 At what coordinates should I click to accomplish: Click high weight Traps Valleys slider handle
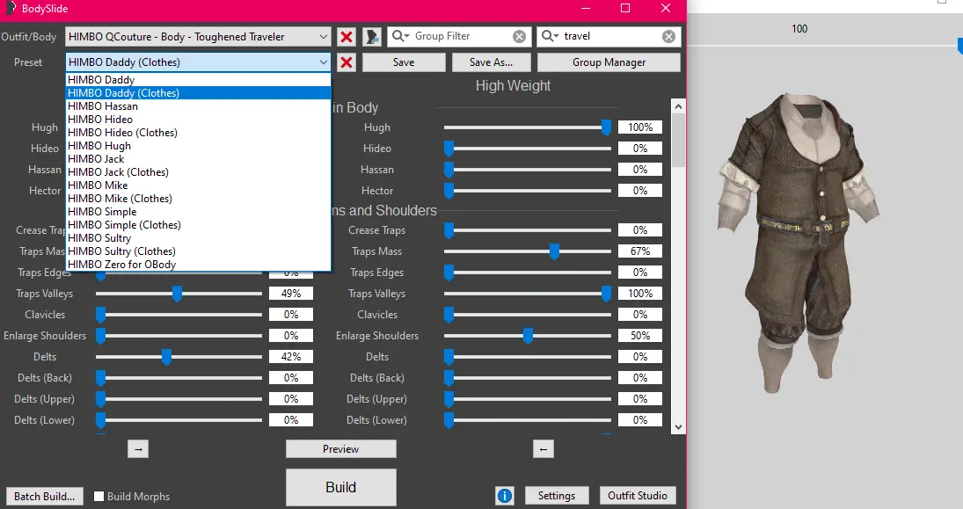pyautogui.click(x=606, y=294)
